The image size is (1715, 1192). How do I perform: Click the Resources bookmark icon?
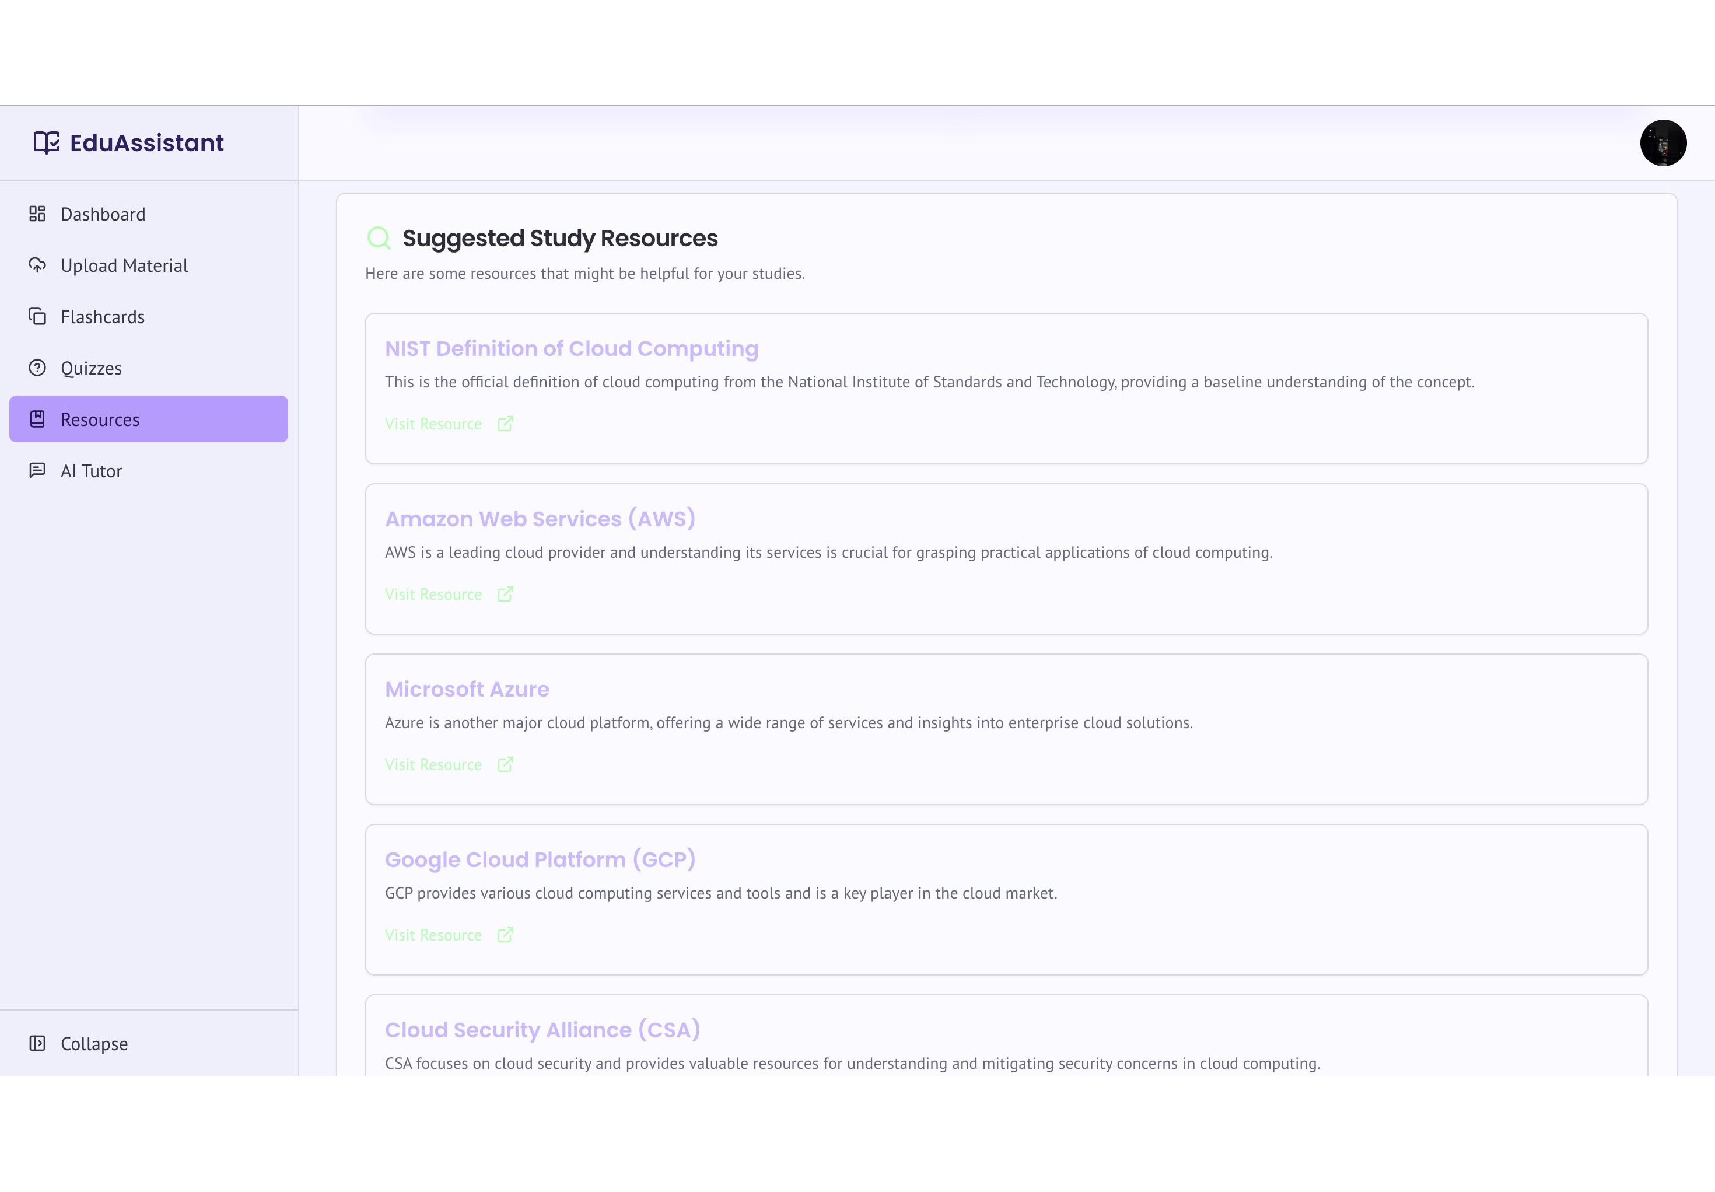[x=37, y=419]
